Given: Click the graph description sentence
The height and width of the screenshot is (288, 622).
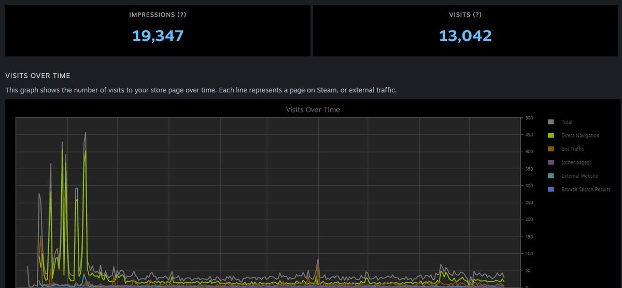Looking at the screenshot, I should point(201,90).
